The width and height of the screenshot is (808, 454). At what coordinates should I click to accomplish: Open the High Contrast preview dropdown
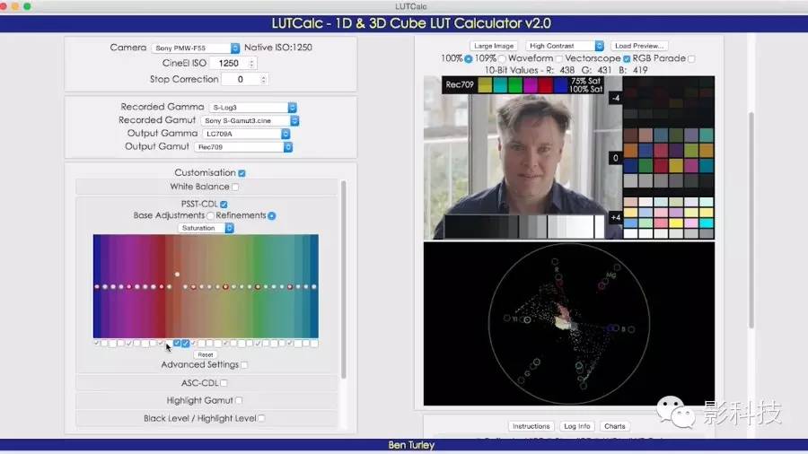click(565, 46)
